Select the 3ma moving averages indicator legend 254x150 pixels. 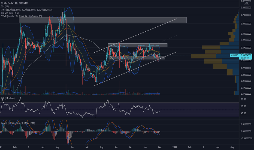(x=27, y=10)
